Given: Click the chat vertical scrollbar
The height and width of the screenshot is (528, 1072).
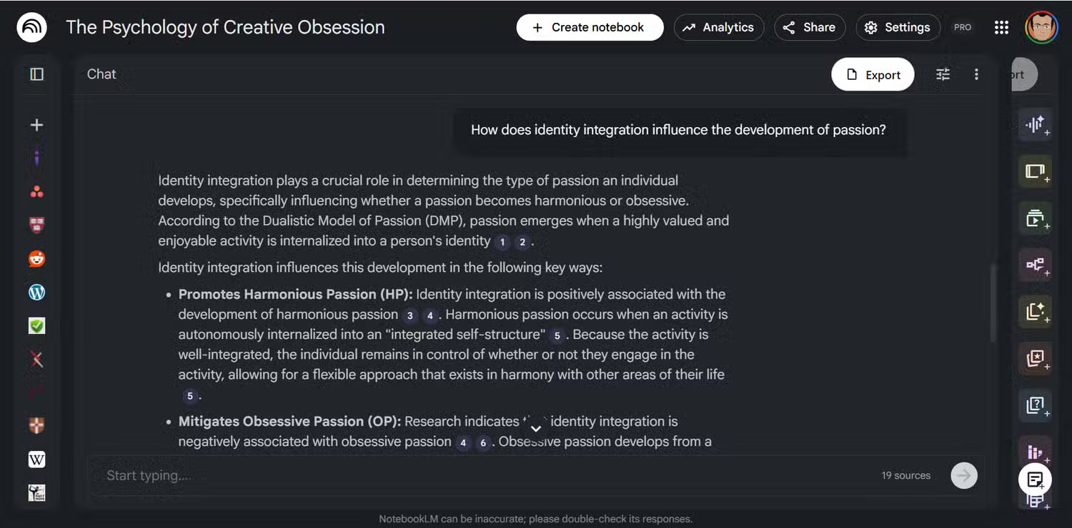Looking at the screenshot, I should point(991,303).
